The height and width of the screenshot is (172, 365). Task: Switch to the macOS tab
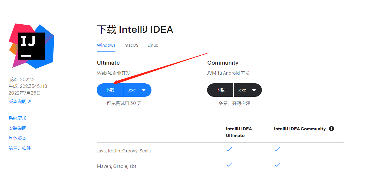pos(131,45)
